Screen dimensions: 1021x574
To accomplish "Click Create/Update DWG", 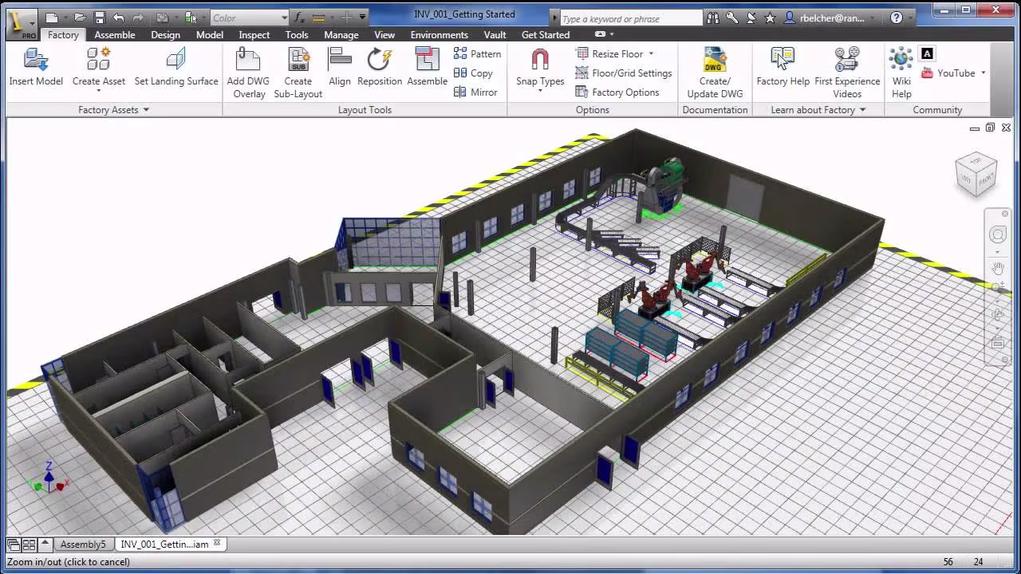I will [x=715, y=73].
